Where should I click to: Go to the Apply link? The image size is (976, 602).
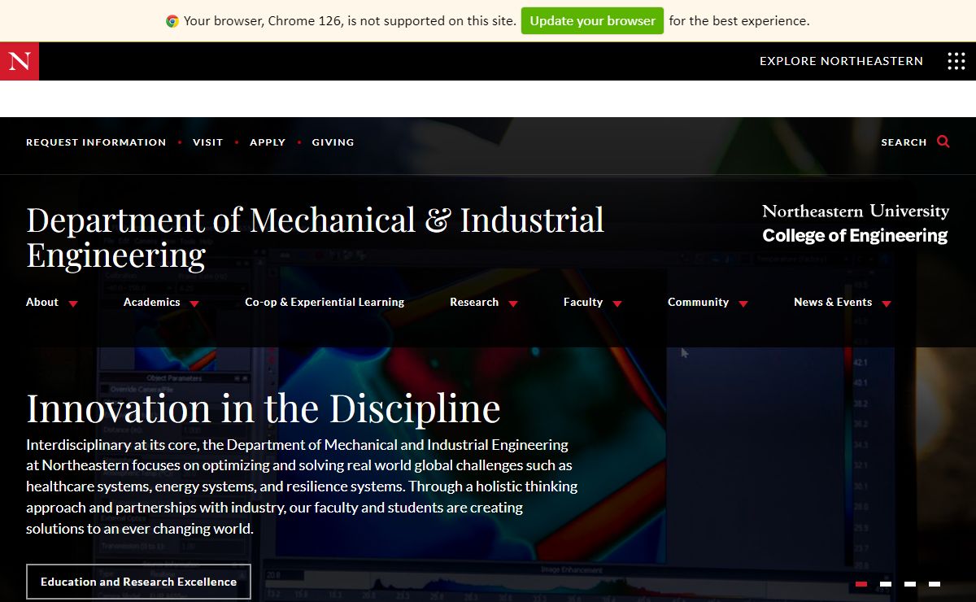pos(268,142)
